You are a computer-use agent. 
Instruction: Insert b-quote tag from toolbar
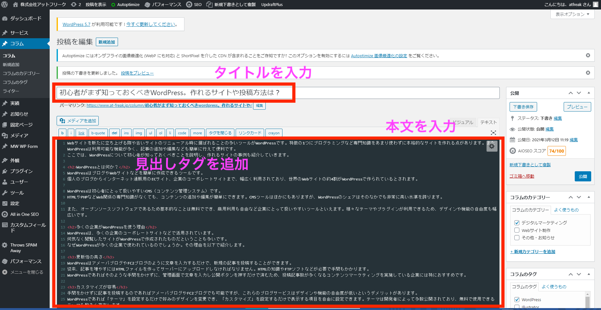click(x=98, y=133)
